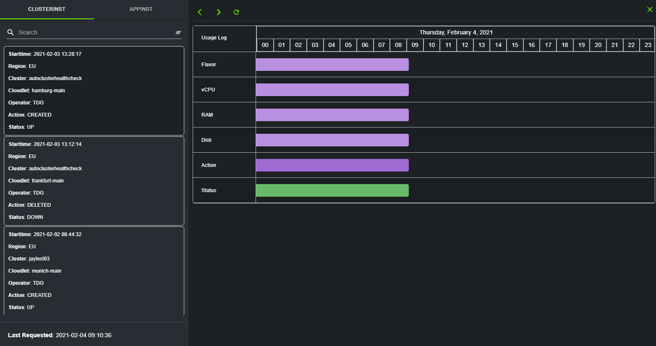Select hour 14 in timeline header
Screen dimensions: 656x346
coord(498,45)
